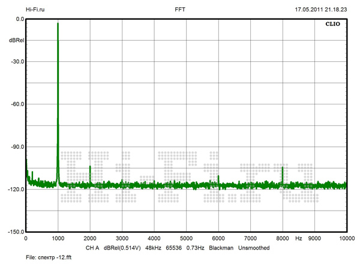360x270 pixels.
Task: Click the Unsmoothed label in the footer
Action: coord(254,247)
